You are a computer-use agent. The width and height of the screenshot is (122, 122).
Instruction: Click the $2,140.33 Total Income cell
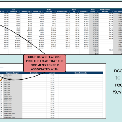click(x=94, y=20)
